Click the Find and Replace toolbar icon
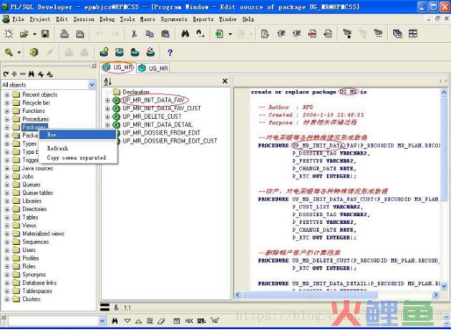The image size is (451, 330). (200, 34)
